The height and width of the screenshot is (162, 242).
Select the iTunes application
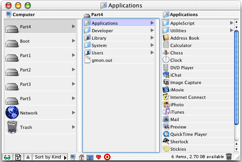click(198, 112)
